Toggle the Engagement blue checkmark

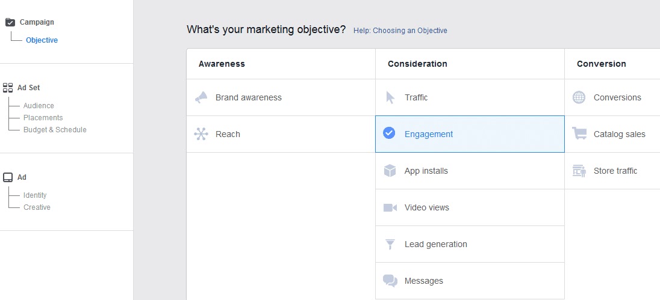tap(389, 133)
